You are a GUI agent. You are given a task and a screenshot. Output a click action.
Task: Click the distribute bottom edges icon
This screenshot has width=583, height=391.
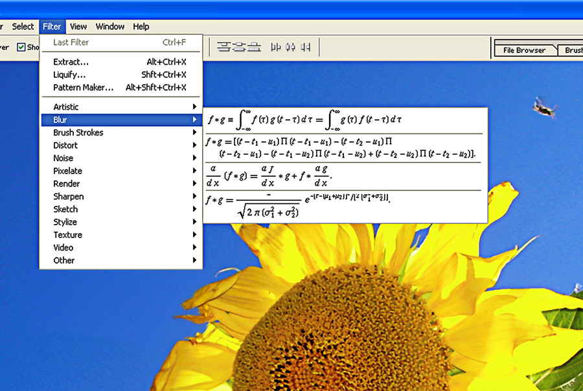tap(254, 47)
